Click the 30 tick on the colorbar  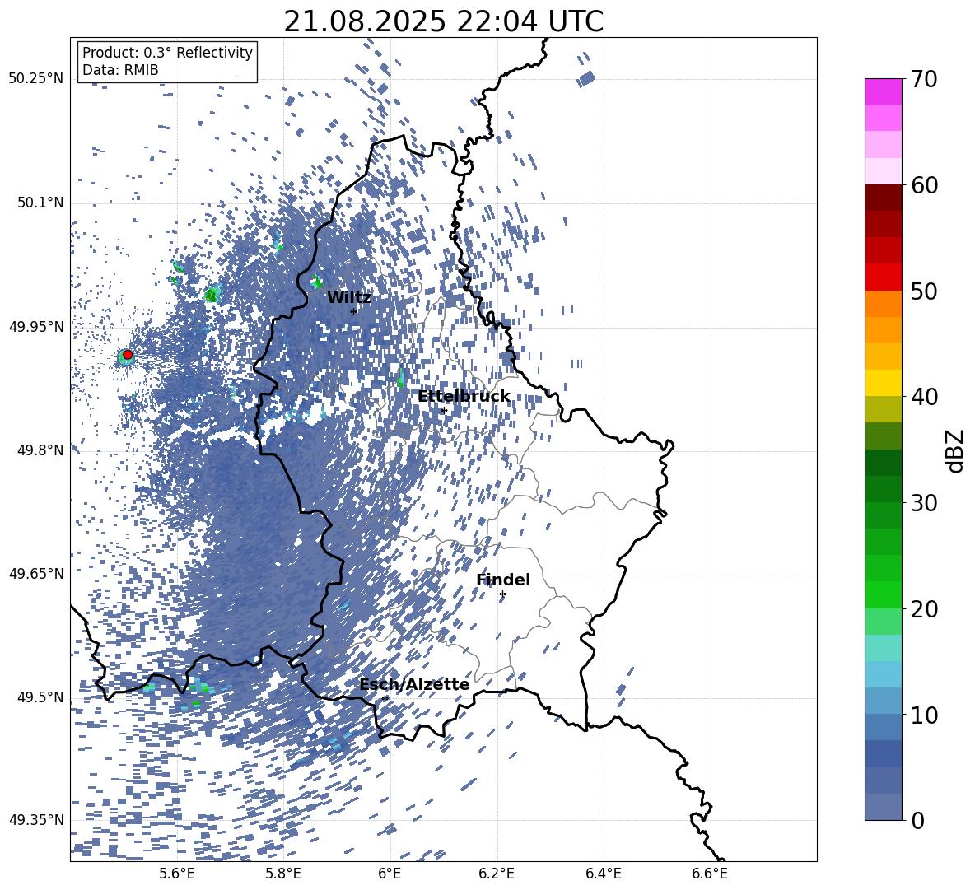(x=924, y=503)
